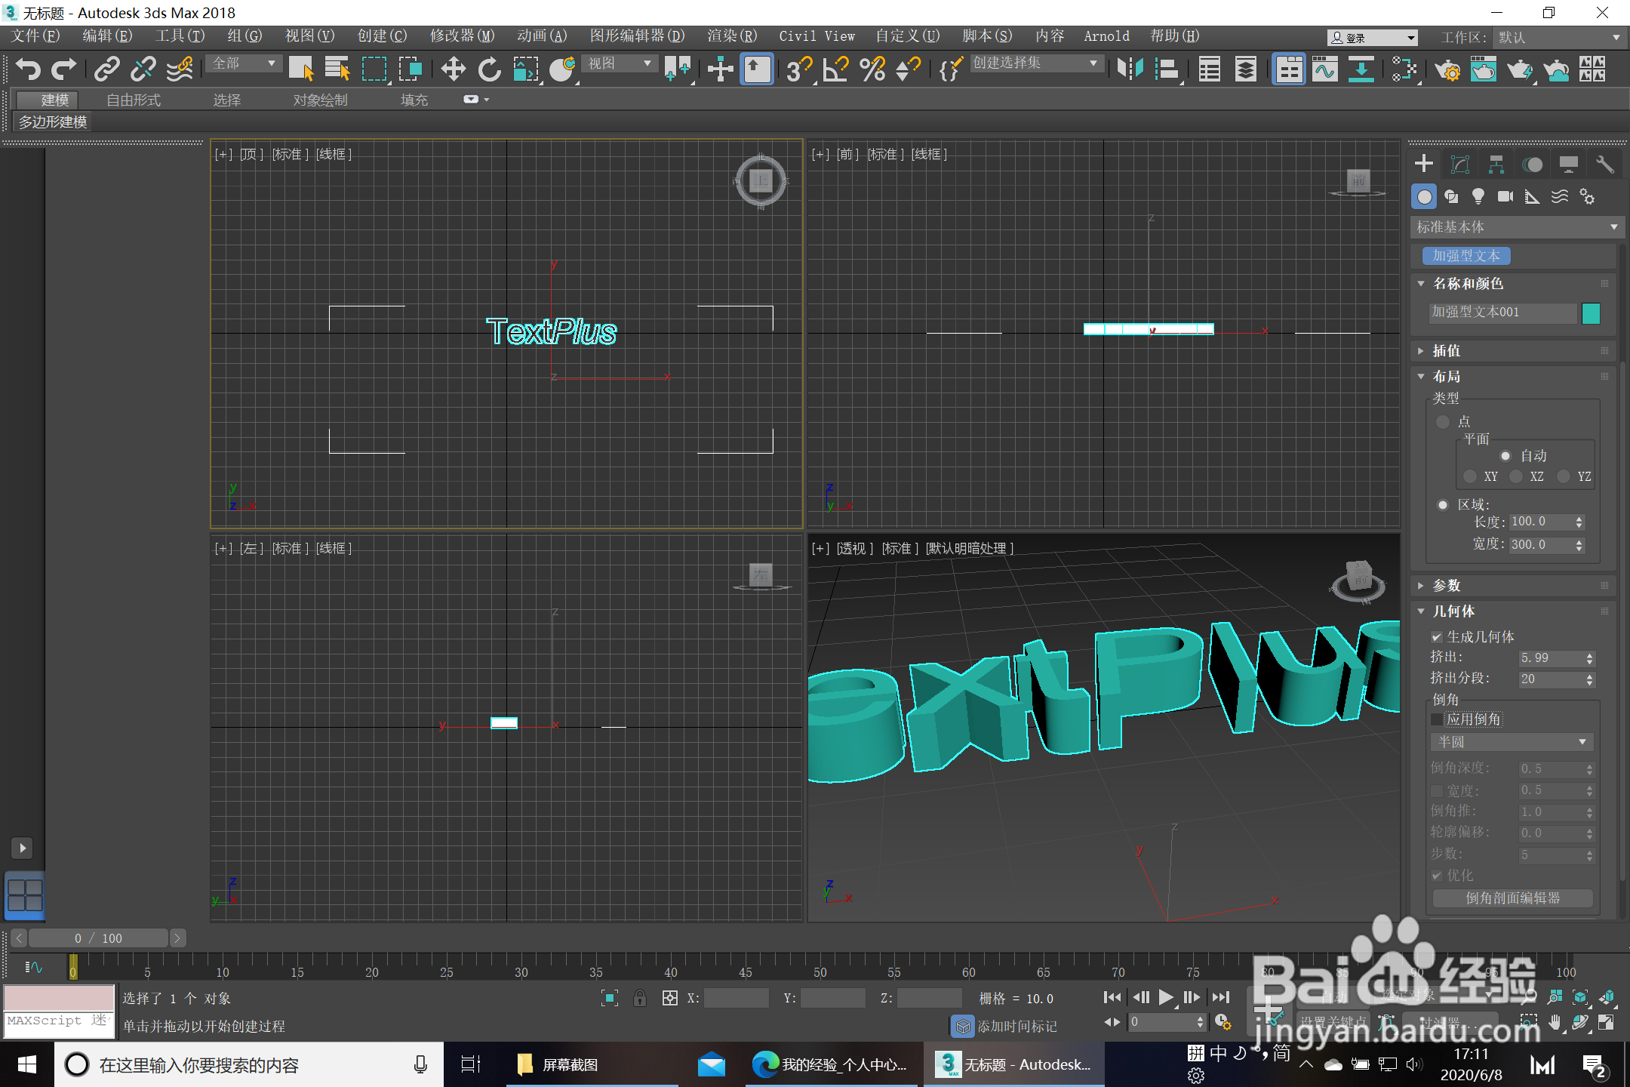
Task: Click the Render teapot icon
Action: click(x=1518, y=69)
